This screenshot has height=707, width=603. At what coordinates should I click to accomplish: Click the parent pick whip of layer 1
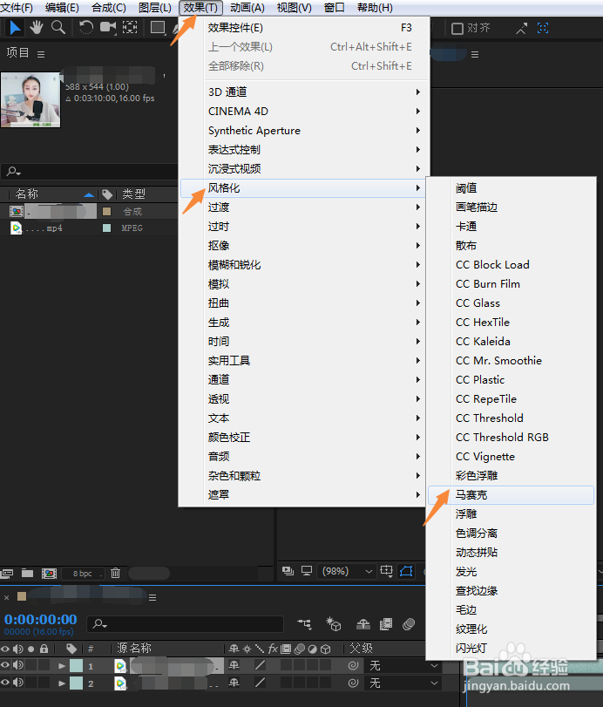point(353,665)
